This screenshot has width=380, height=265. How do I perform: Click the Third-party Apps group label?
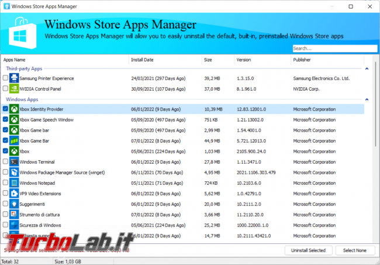pos(24,68)
